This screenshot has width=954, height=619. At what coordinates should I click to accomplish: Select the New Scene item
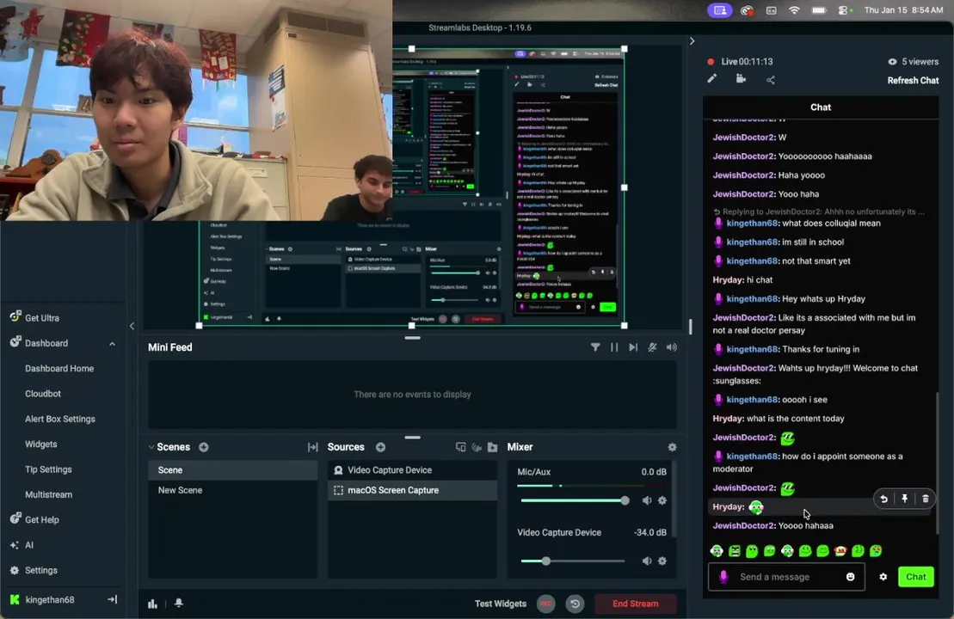[x=232, y=490]
